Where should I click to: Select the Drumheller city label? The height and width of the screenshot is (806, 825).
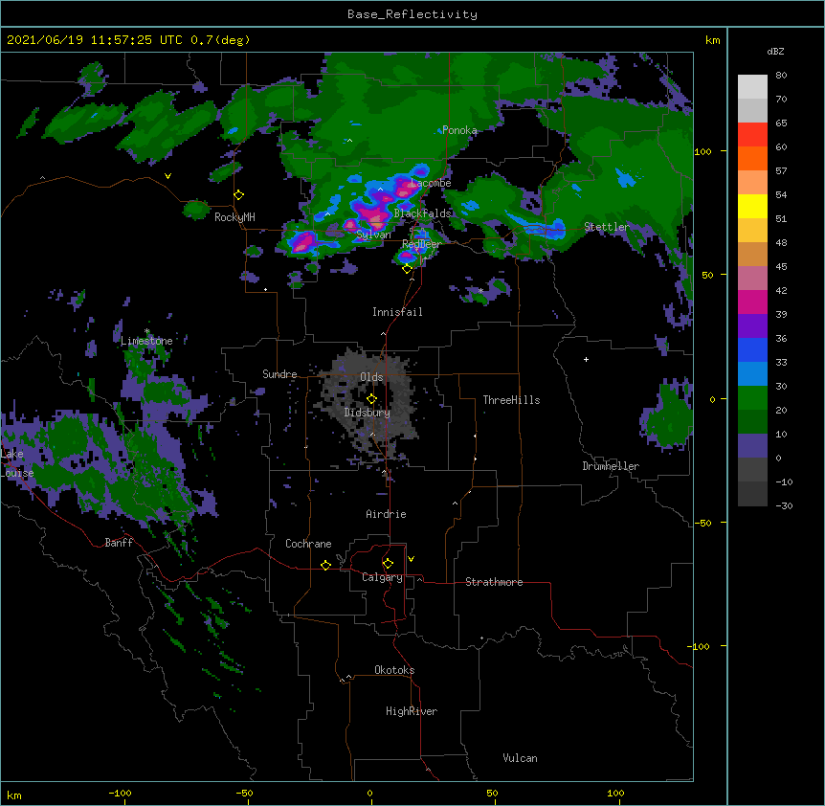(x=611, y=466)
